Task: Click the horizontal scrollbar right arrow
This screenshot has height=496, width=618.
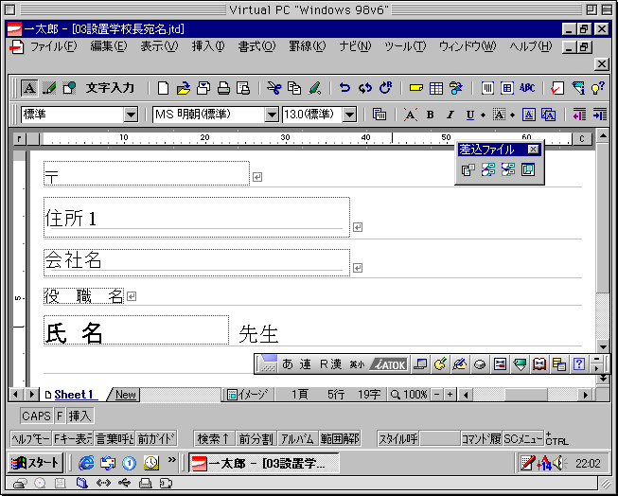Action: (586, 395)
